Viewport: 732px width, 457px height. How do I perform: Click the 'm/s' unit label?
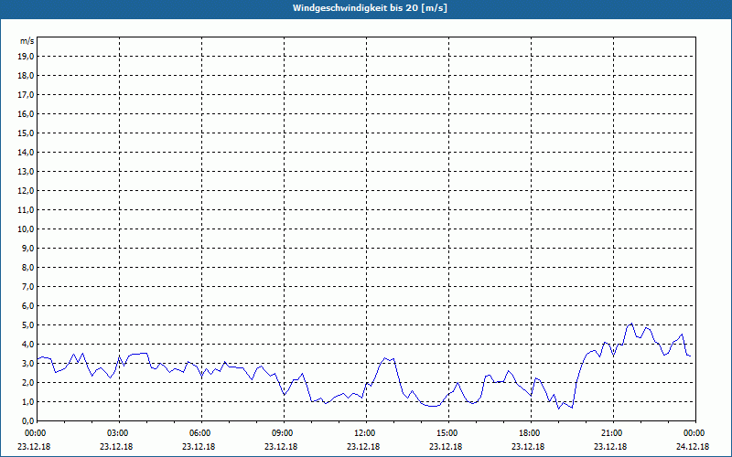click(27, 41)
